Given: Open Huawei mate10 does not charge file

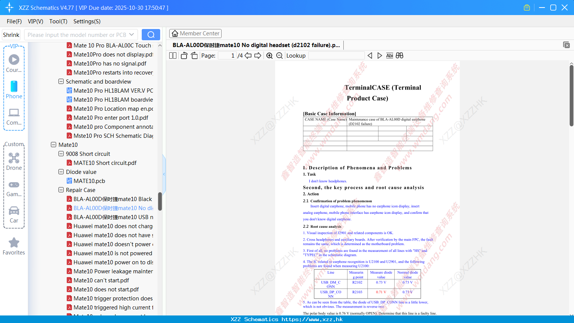Looking at the screenshot, I should pyautogui.click(x=110, y=226).
